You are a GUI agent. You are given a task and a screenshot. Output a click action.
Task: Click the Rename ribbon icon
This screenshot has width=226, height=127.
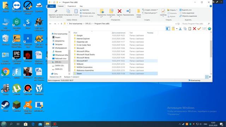pyautogui.click(x=129, y=11)
